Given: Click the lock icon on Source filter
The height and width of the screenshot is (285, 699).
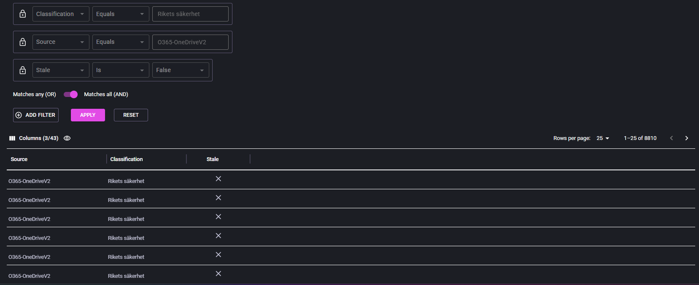Looking at the screenshot, I should pyautogui.click(x=23, y=42).
